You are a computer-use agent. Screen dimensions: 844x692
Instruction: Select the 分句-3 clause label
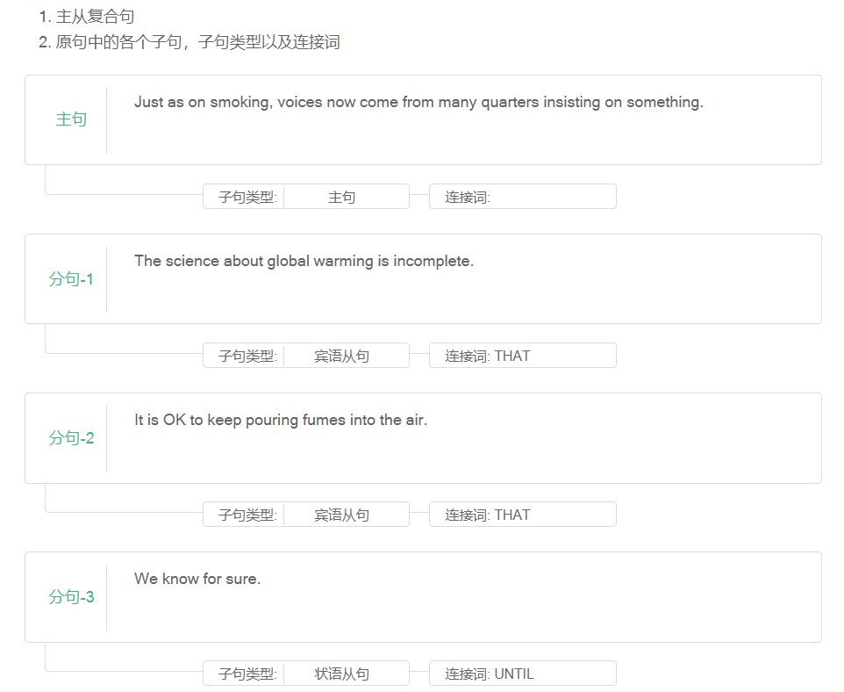coord(71,597)
